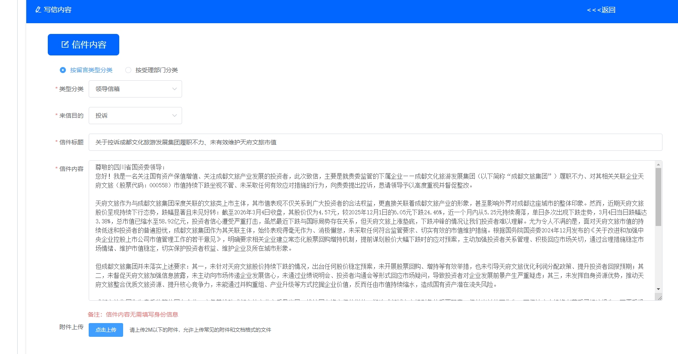Image resolution: width=678 pixels, height=354 pixels.
Task: Click the 类型分类 field label
Action: (x=71, y=89)
